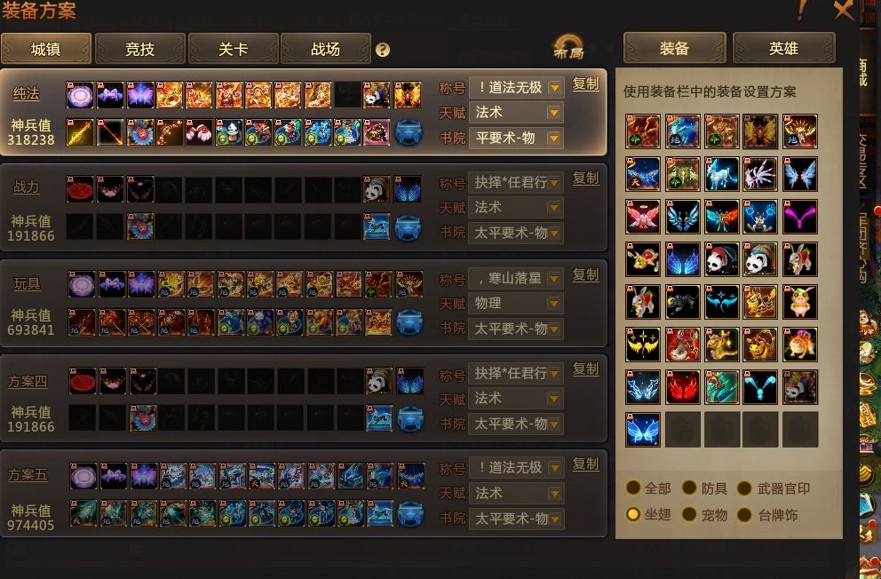Expand 天赋 dropdown showing 物理 in 玩具 row

[516, 303]
